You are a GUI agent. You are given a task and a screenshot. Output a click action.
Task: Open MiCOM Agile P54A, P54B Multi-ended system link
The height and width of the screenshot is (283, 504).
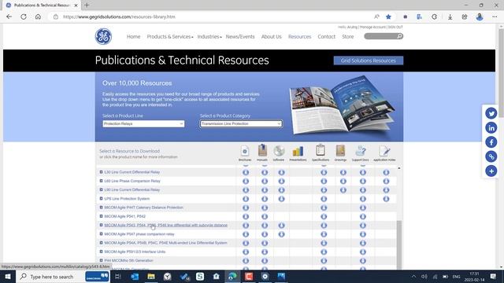click(165, 243)
